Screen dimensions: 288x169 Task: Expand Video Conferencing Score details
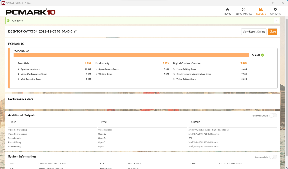[x=19, y=74]
